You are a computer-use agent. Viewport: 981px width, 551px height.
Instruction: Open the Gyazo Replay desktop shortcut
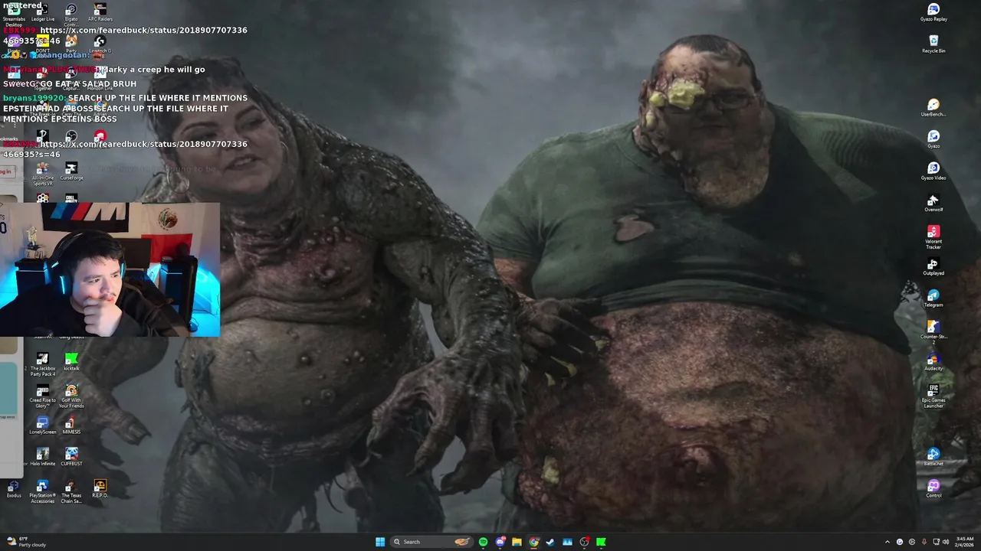tap(933, 12)
